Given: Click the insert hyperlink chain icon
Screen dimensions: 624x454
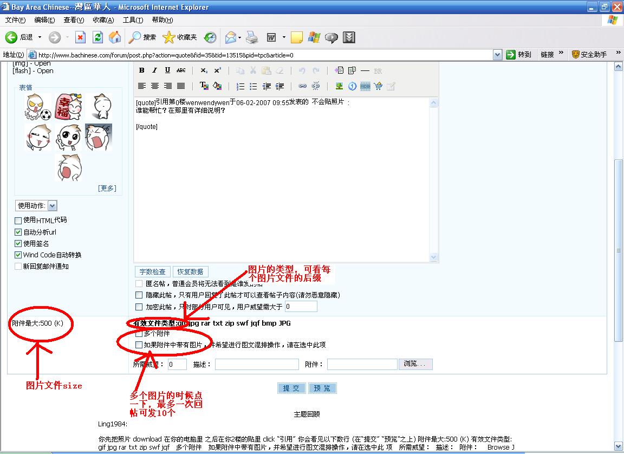Looking at the screenshot, I should click(x=303, y=86).
